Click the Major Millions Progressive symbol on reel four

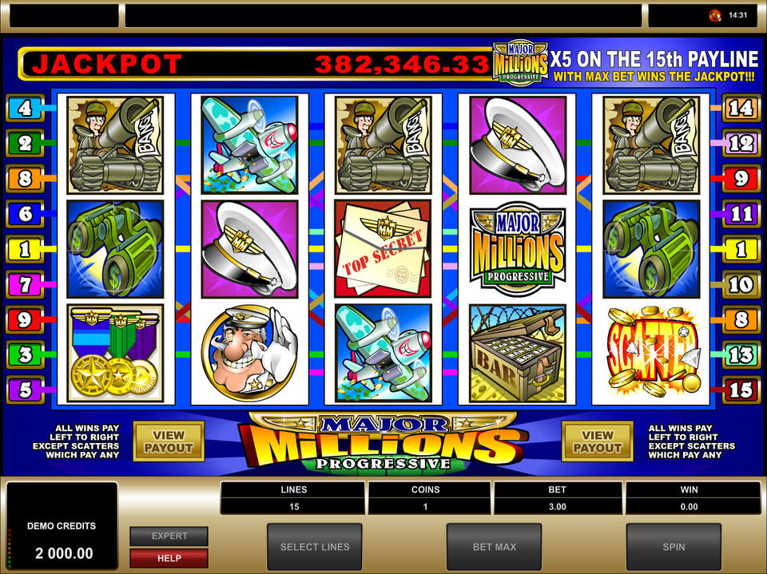point(518,248)
